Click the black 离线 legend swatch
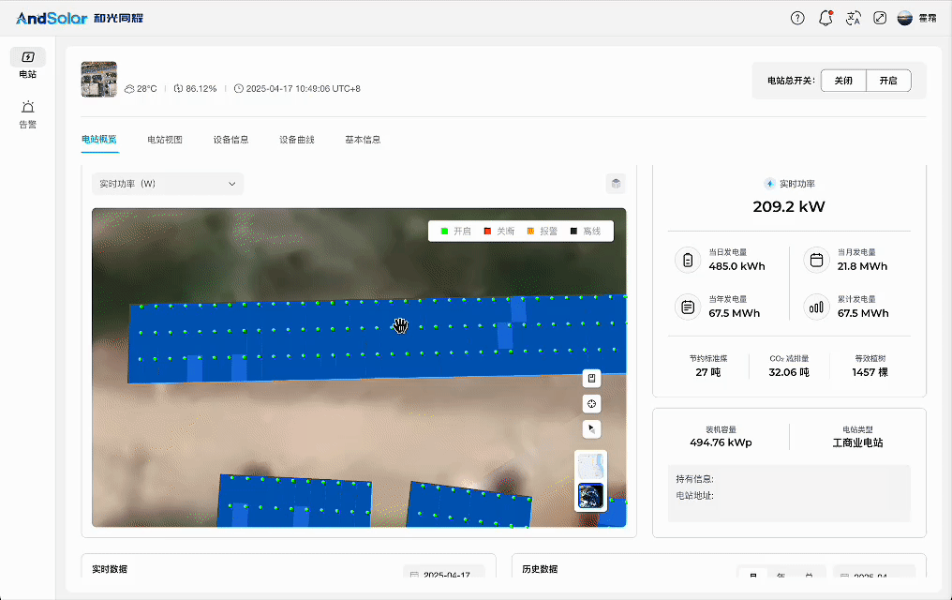This screenshot has width=952, height=600. (x=573, y=232)
